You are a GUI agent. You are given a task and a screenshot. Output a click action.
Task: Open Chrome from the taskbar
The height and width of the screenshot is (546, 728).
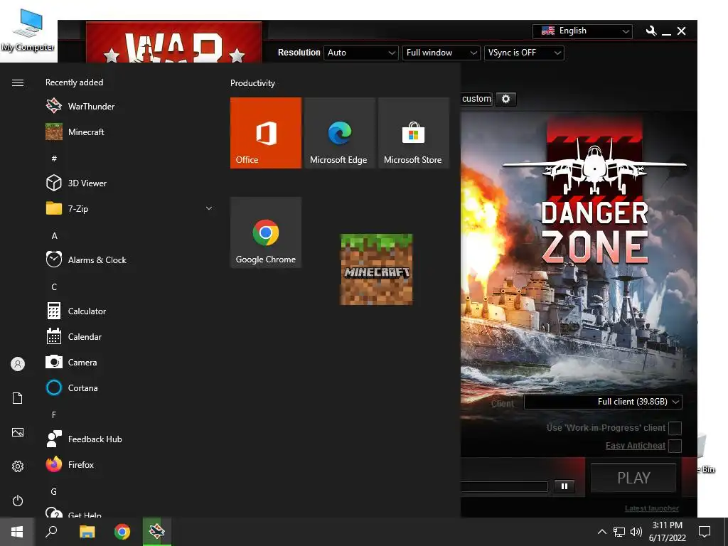coord(122,532)
